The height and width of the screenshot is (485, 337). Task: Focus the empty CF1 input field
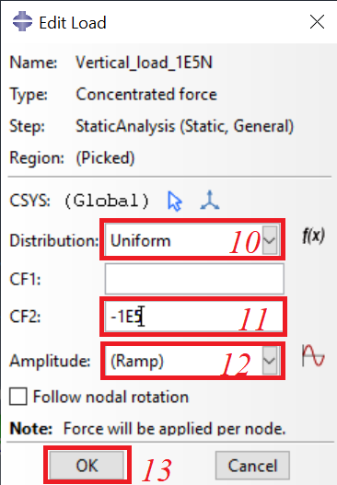click(x=194, y=279)
